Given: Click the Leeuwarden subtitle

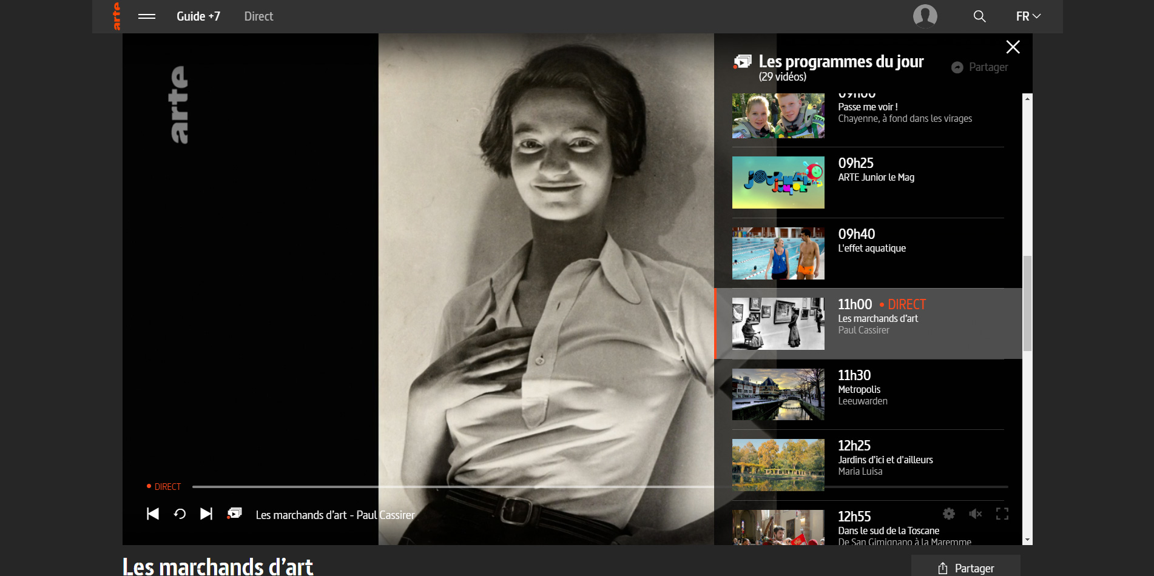Looking at the screenshot, I should 863,401.
